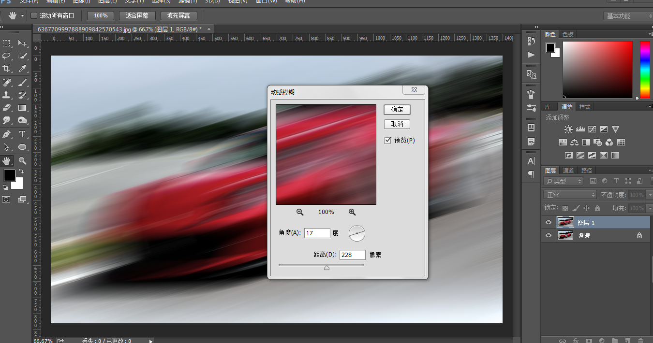Open the Actions panel play icon
Image resolution: width=653 pixels, height=343 pixels.
pyautogui.click(x=531, y=55)
